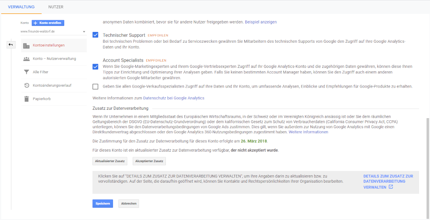This screenshot has width=430, height=220.
Task: Click the external link icon after VERWALTEN
Action: [x=391, y=187]
